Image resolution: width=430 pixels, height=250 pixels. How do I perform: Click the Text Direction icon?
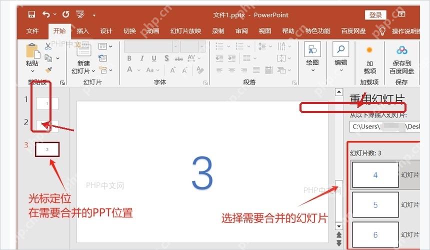(x=281, y=46)
